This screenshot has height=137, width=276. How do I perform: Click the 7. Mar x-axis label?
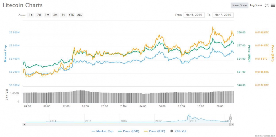tap(124, 106)
